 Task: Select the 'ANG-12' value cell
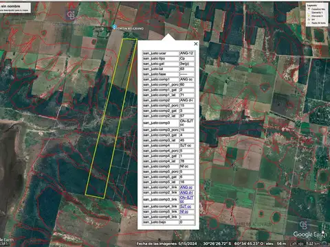pyautogui.click(x=187, y=54)
